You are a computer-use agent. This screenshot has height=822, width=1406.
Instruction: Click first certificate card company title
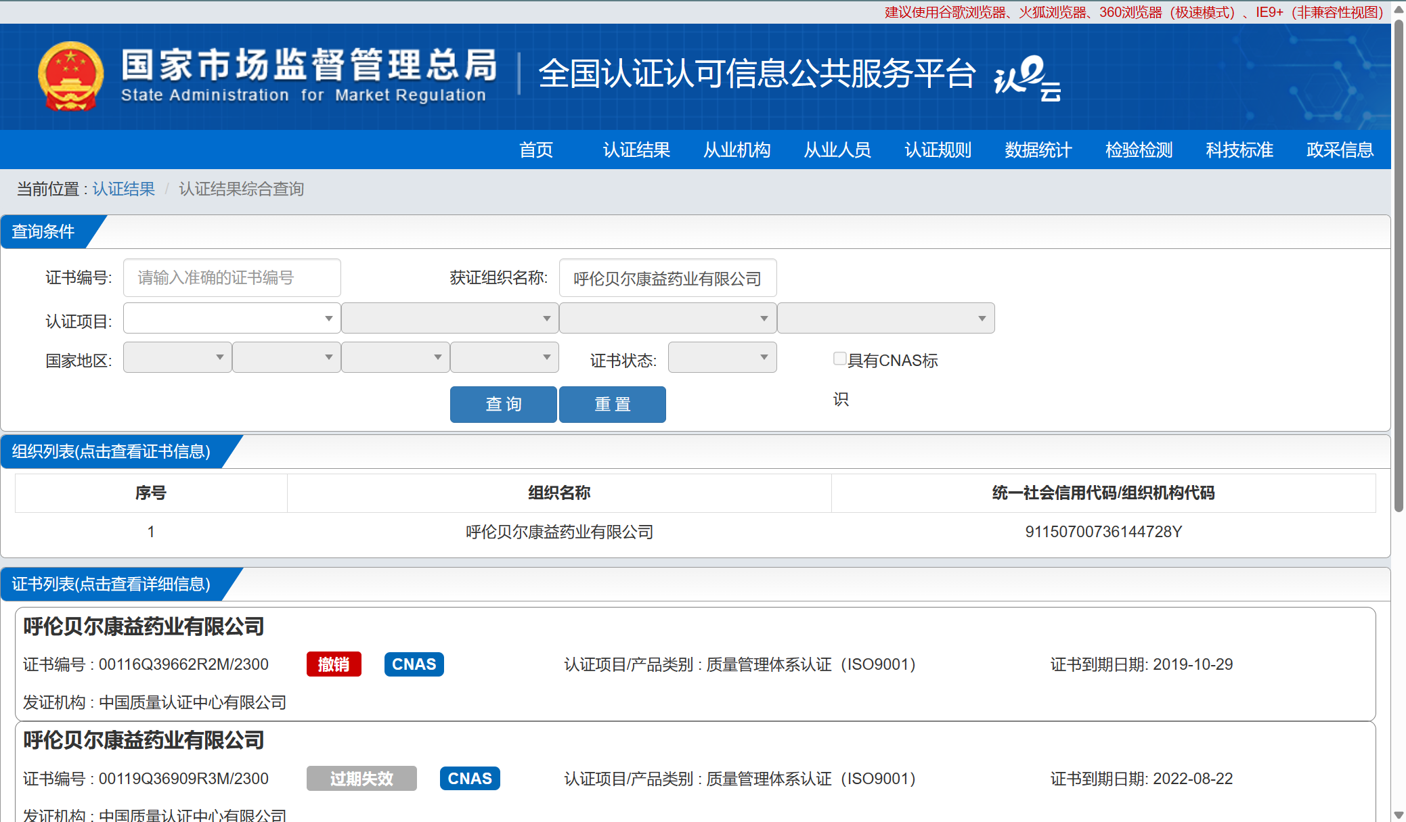click(x=144, y=626)
